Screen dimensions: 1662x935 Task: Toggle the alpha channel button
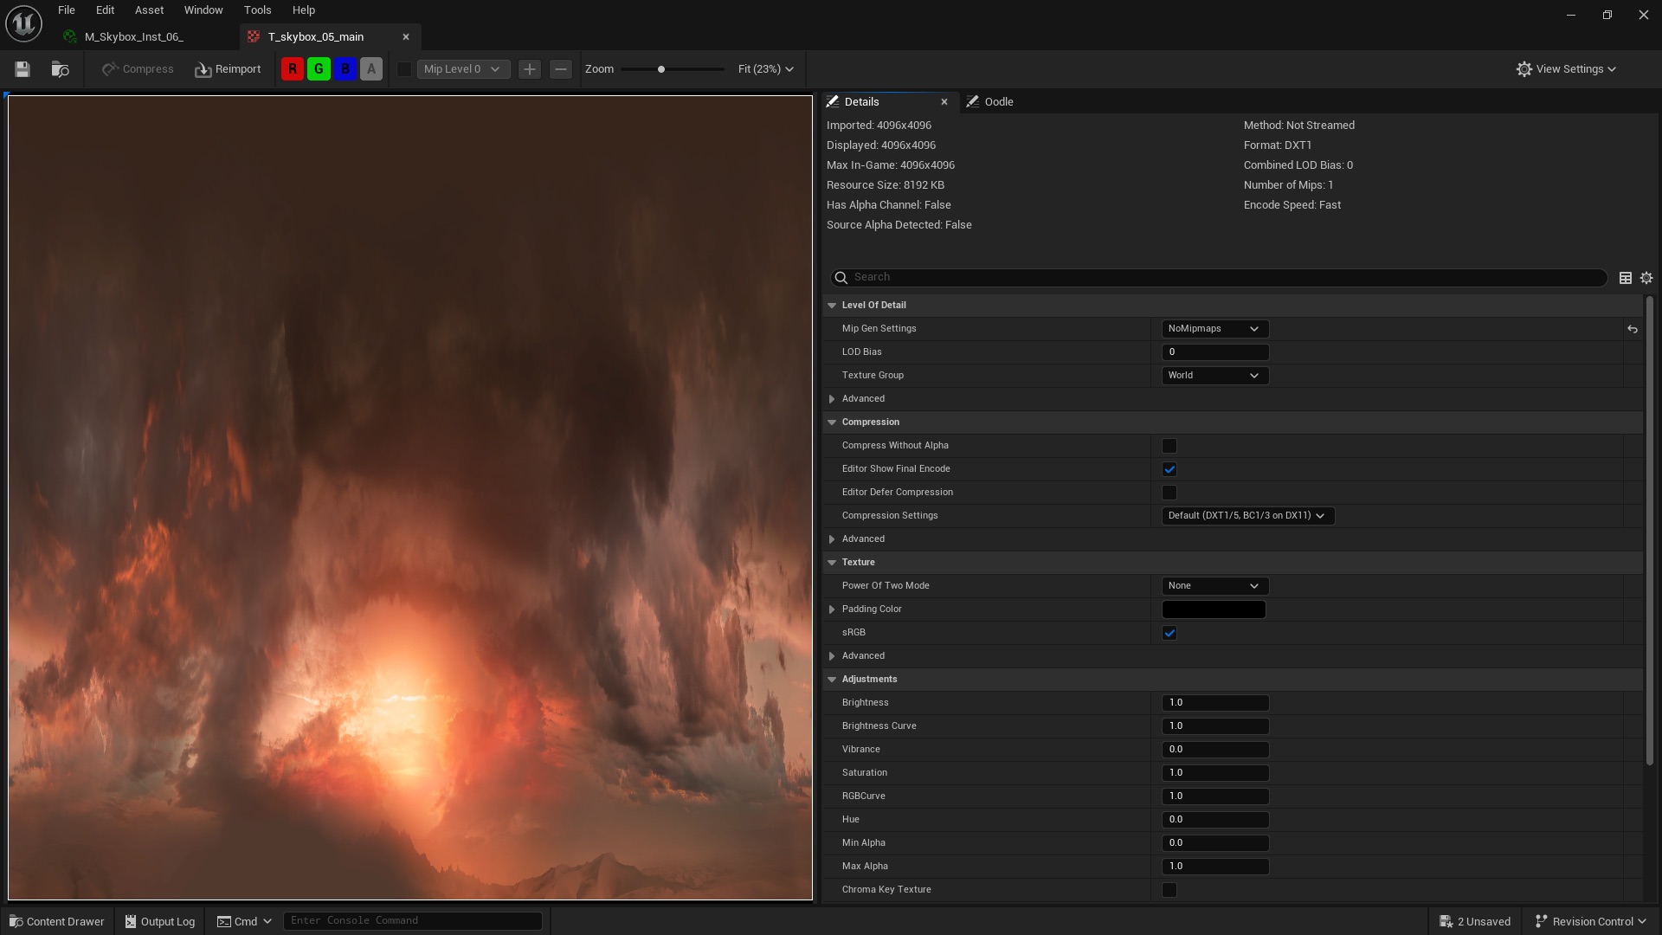[371, 69]
